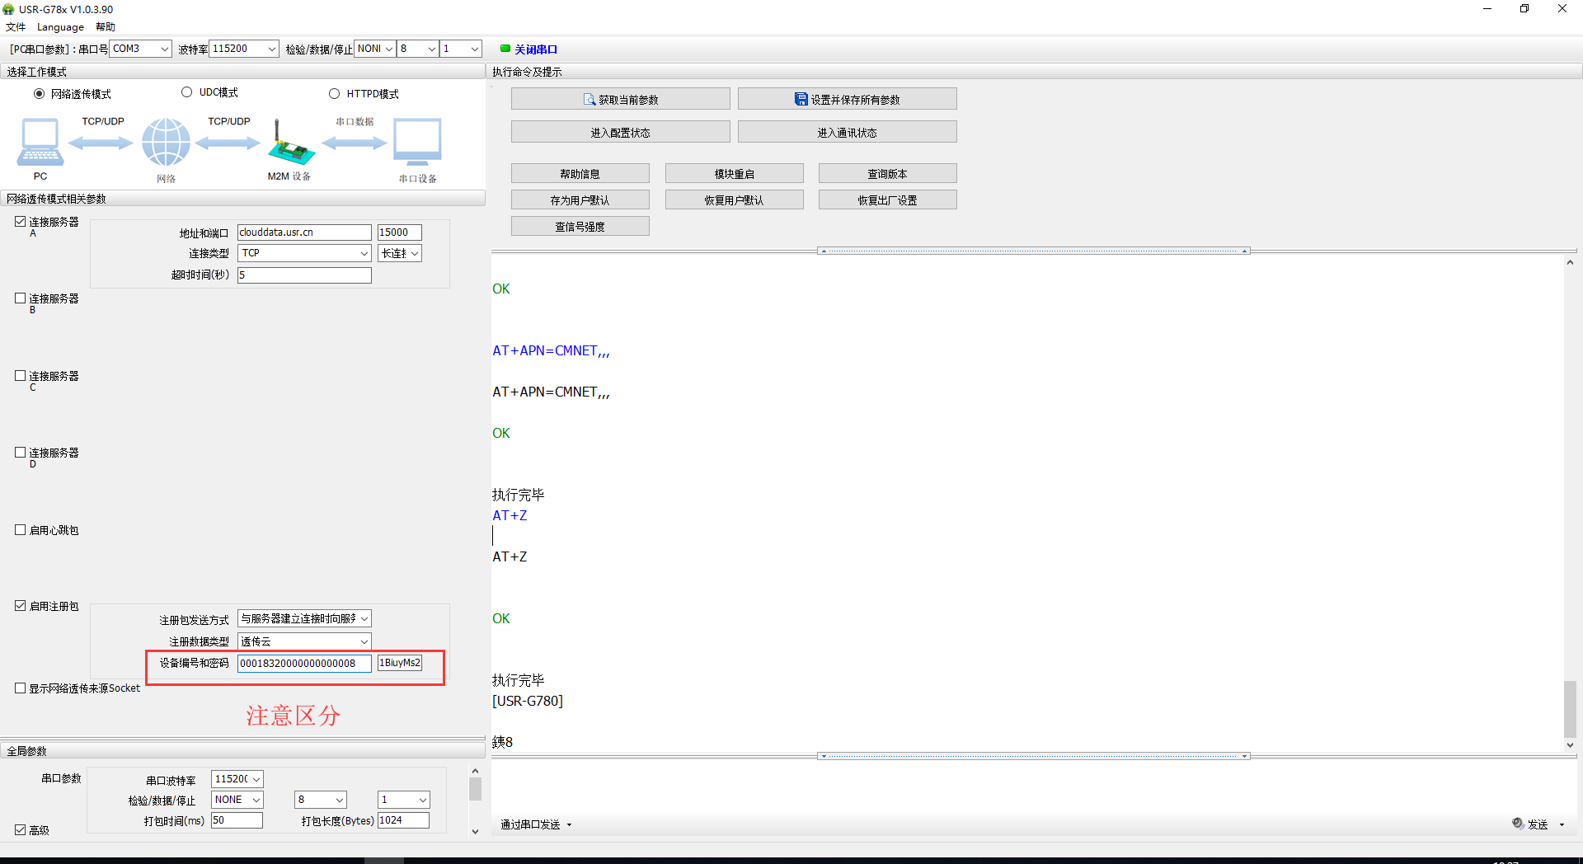
Task: Click the 查信号强度 button
Action: [x=580, y=225]
